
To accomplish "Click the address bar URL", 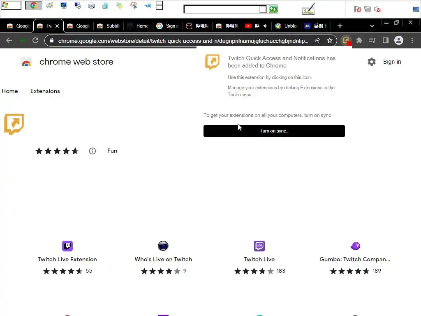I will tap(183, 41).
